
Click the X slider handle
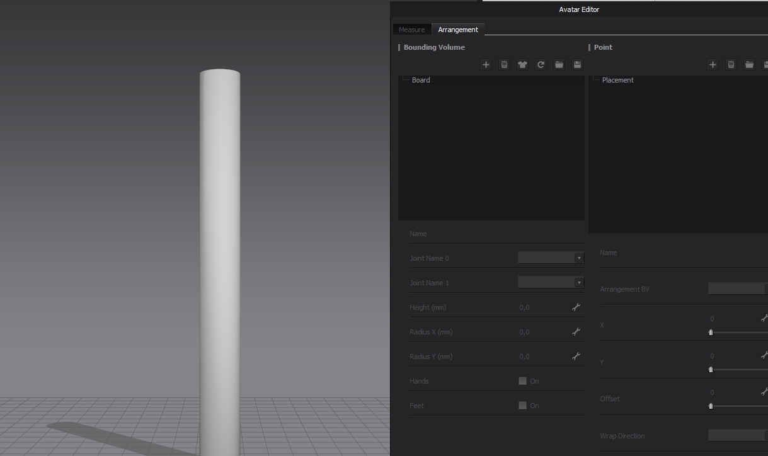(x=711, y=333)
